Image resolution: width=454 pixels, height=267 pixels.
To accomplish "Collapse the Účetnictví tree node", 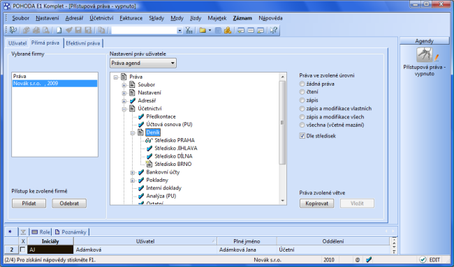I will pos(124,109).
